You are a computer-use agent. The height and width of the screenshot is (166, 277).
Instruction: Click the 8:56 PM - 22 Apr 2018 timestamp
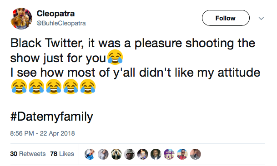coord(42,133)
